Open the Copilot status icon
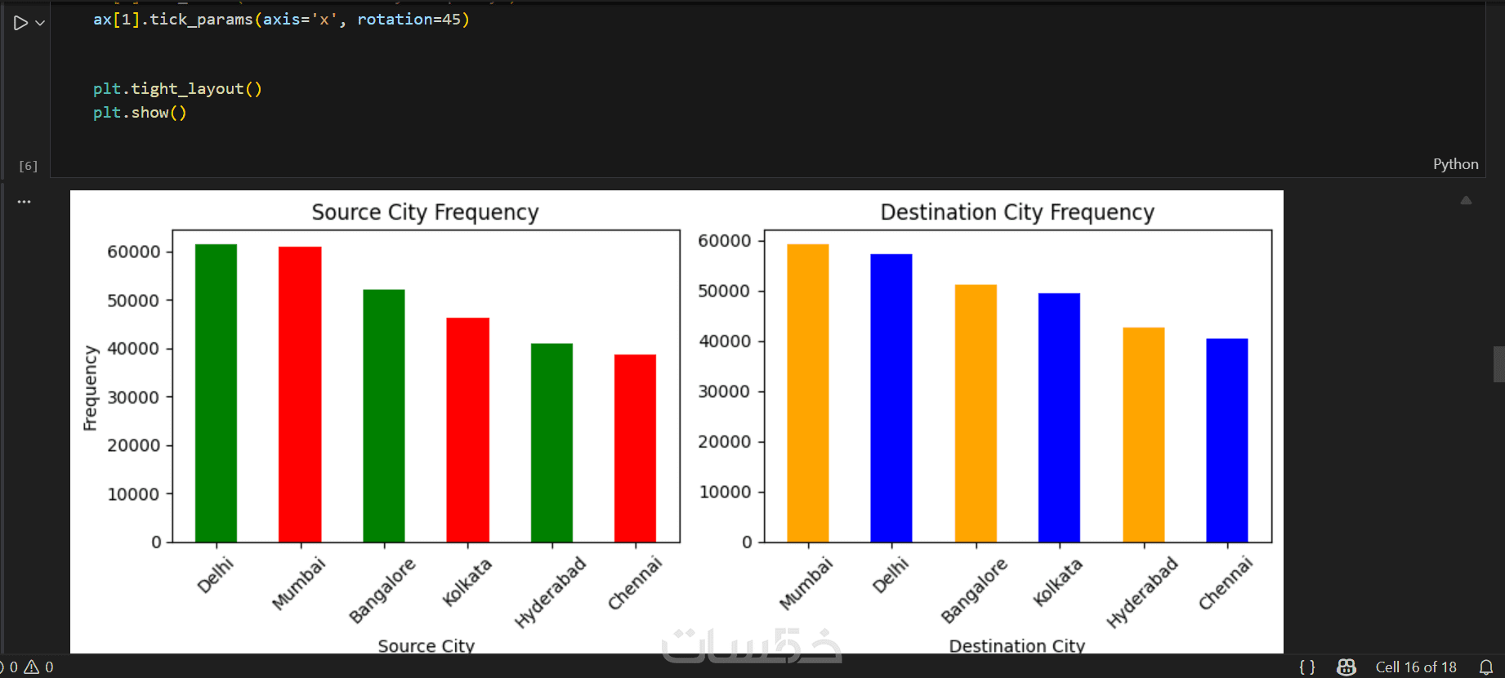The height and width of the screenshot is (678, 1505). pyautogui.click(x=1346, y=667)
